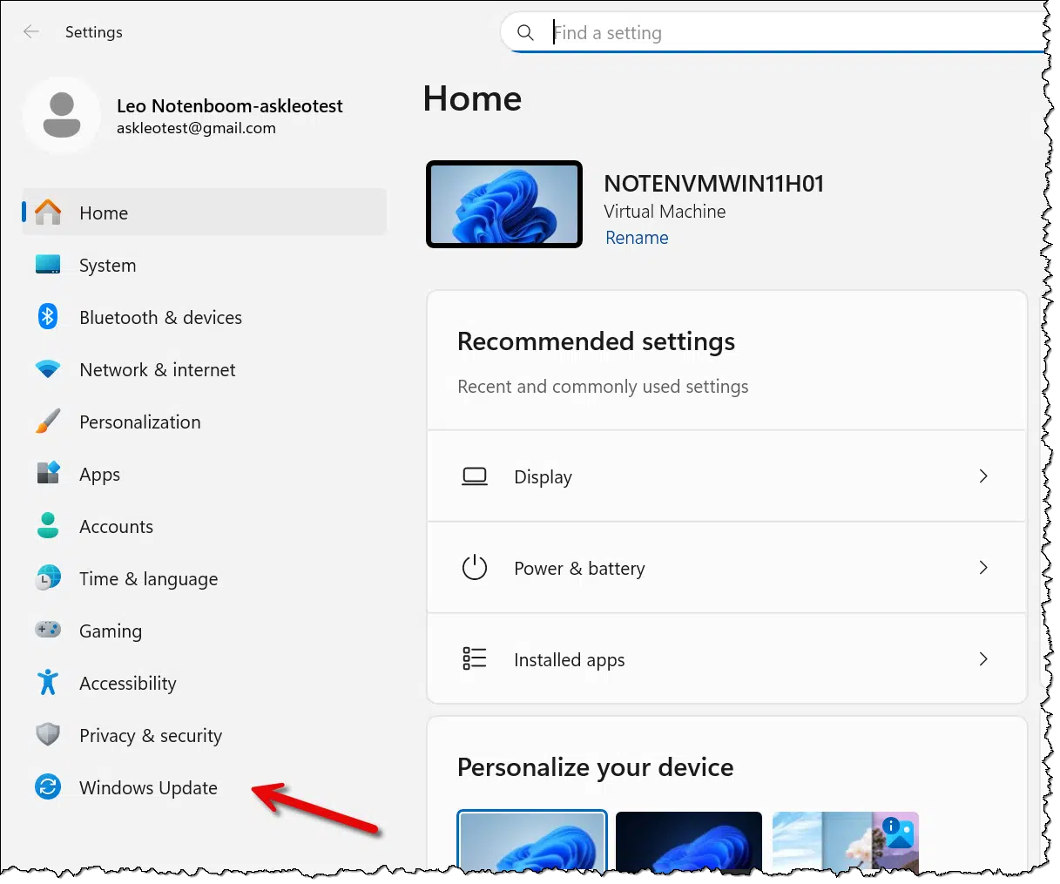This screenshot has height=884, width=1060.
Task: Click the askleotest@gmail.com email text
Action: click(197, 128)
